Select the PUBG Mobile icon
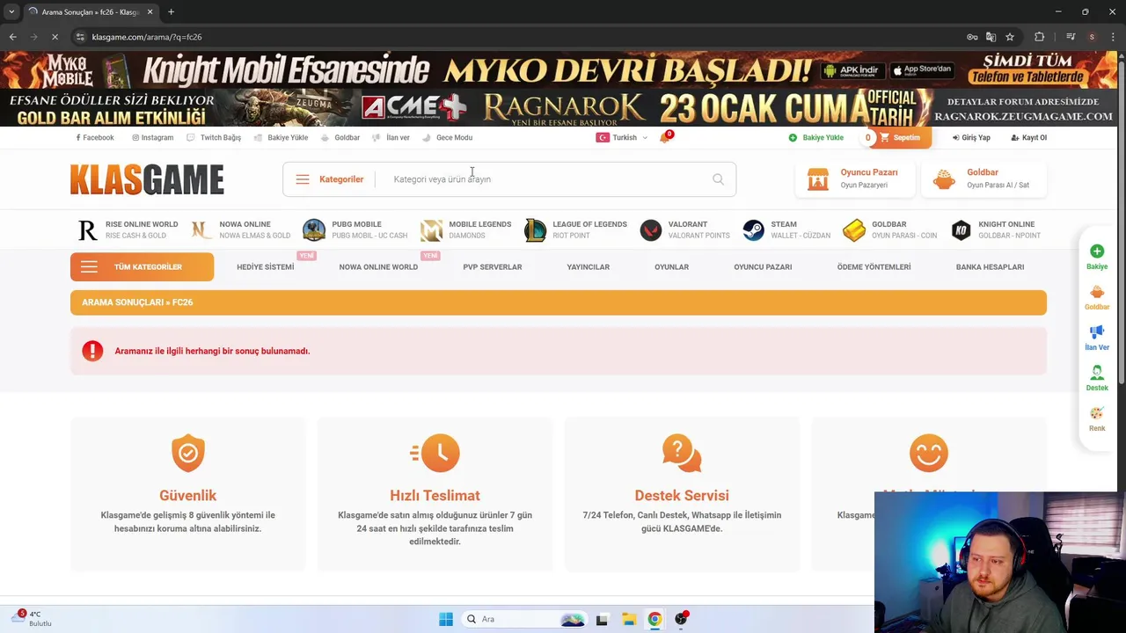 pos(314,230)
